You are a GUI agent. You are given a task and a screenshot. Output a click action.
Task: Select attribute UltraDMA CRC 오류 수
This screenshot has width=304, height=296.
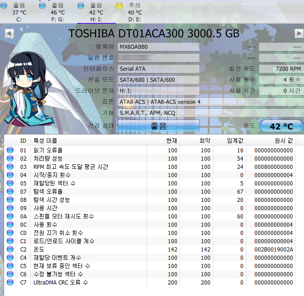61,282
